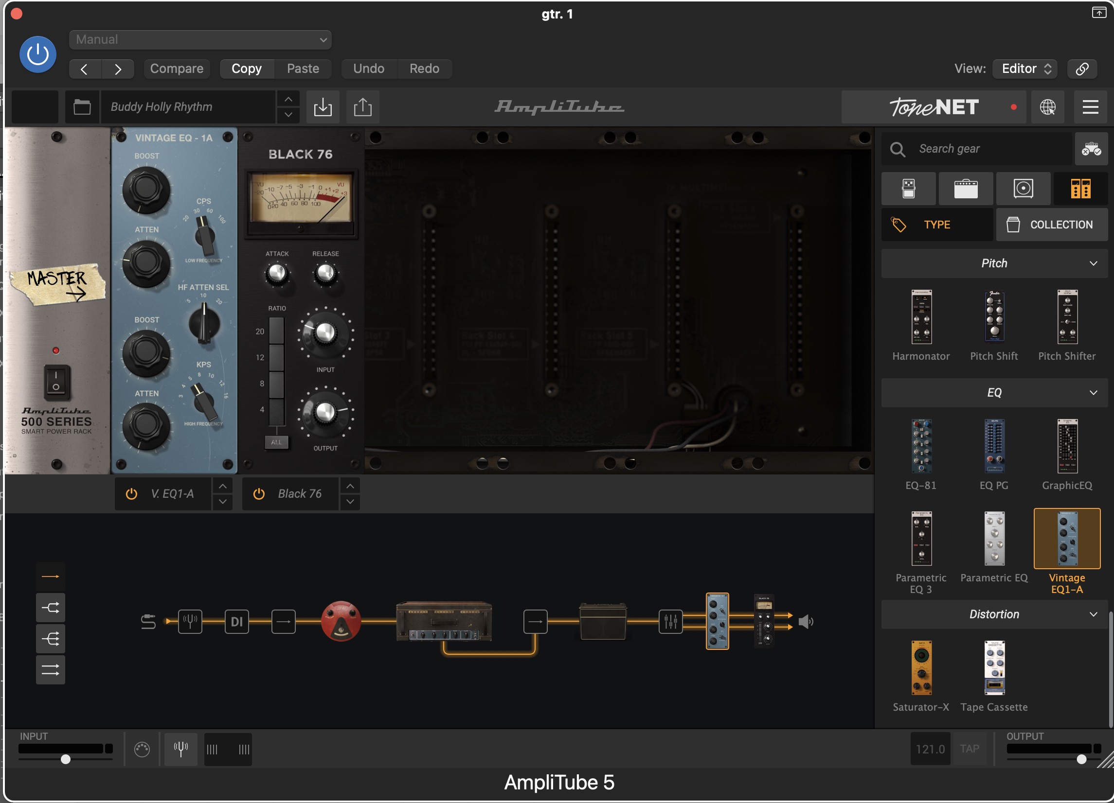
Task: Select the rack effects gear category
Action: click(1080, 189)
